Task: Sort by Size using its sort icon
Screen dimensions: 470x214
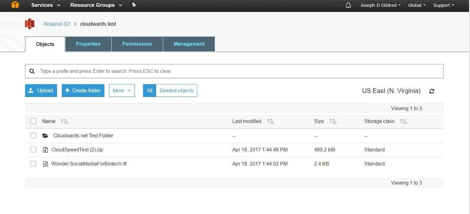Action: tap(333, 121)
